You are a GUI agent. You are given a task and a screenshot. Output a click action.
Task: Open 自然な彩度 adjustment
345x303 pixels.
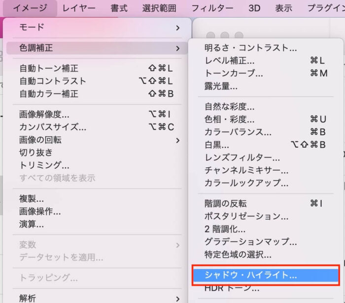tap(266, 107)
